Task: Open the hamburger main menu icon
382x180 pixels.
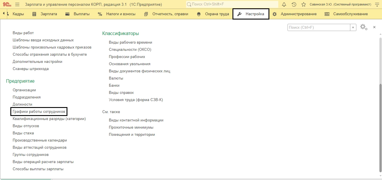Action: [17, 5]
